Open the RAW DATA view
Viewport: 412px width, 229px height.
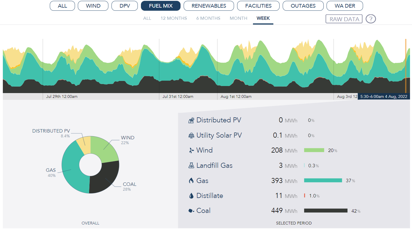pyautogui.click(x=344, y=19)
